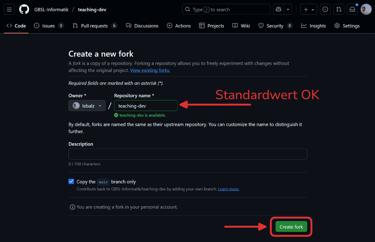The height and width of the screenshot is (242, 375).
Task: Expand the Owner lebalz dropdown
Action: coord(87,106)
